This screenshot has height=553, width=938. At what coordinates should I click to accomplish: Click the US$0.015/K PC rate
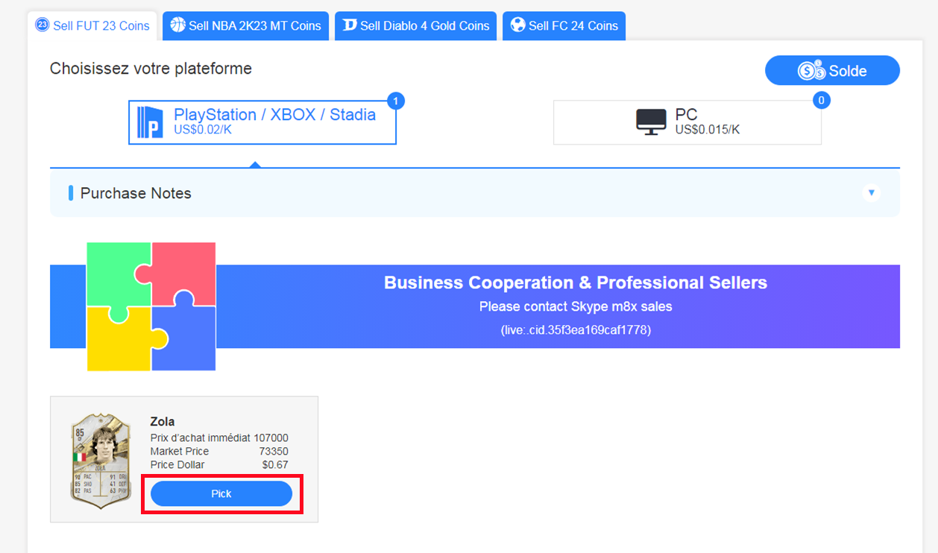pyautogui.click(x=708, y=130)
